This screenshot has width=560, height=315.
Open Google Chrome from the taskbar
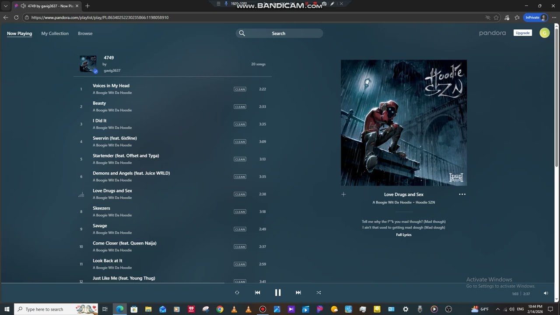220,309
